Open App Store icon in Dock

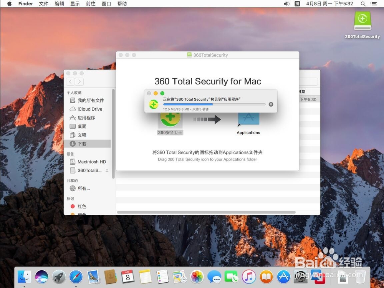tap(284, 277)
